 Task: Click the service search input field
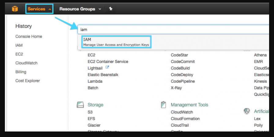pos(171,30)
